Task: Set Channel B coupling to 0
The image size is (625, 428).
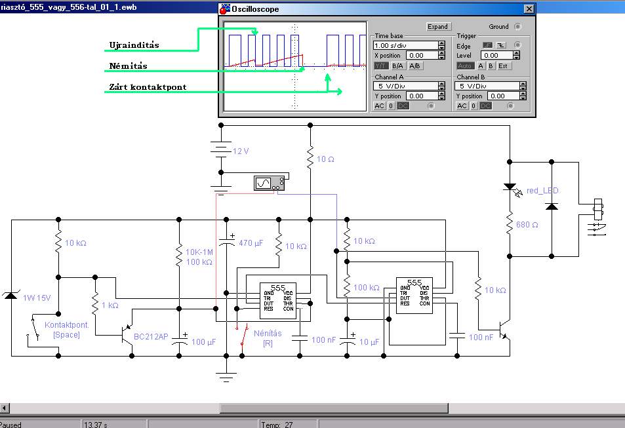Action: click(x=473, y=106)
